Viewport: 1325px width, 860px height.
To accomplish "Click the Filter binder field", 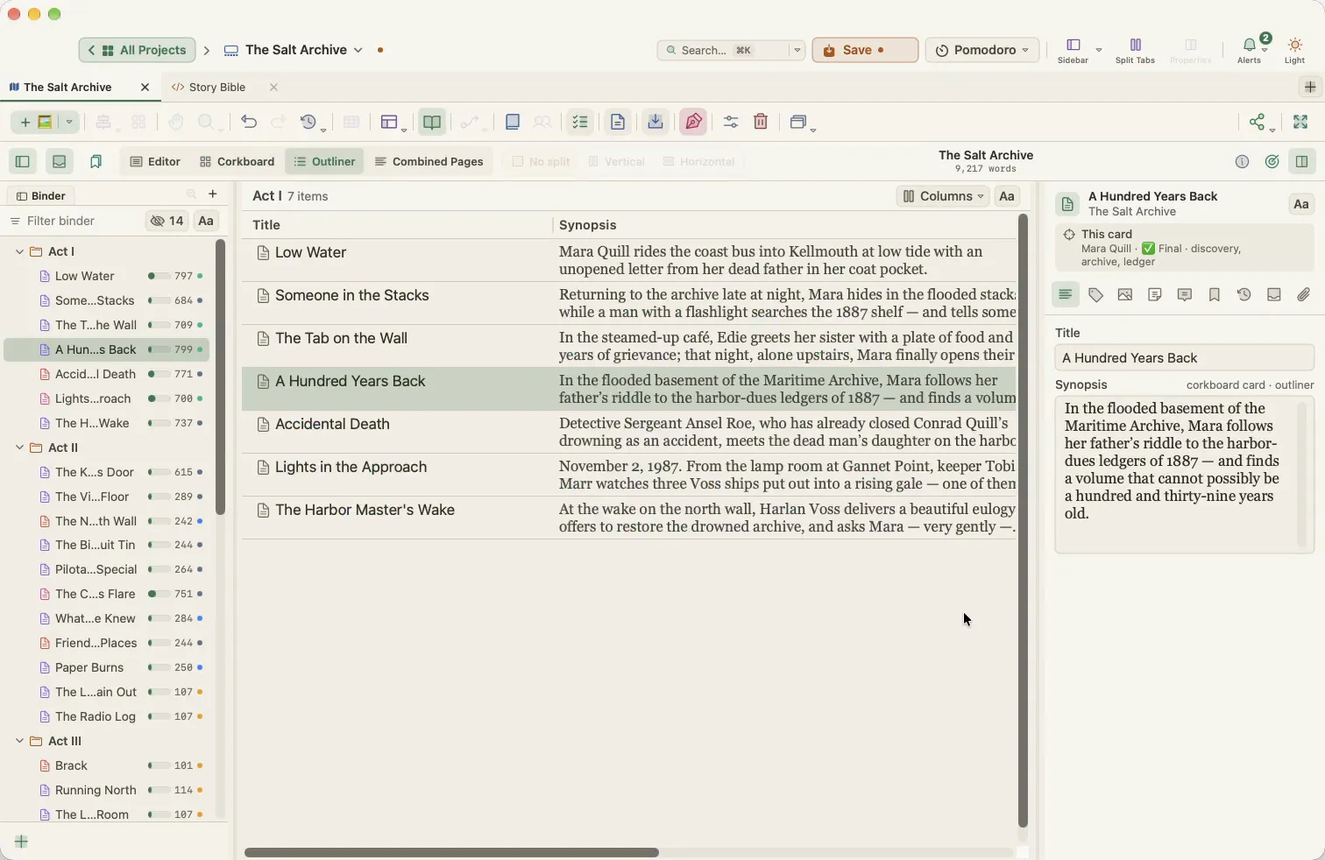I will [74, 222].
